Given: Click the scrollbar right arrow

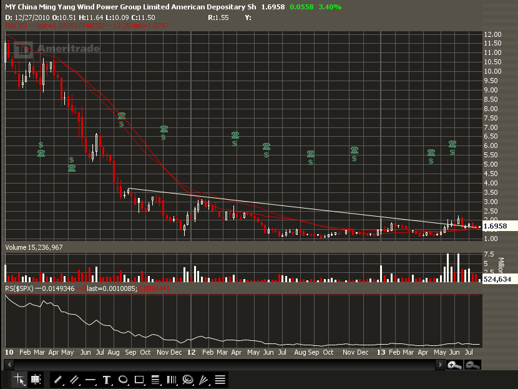Looking at the screenshot, I should (x=440, y=365).
